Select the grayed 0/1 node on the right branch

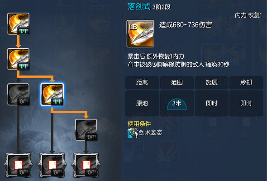point(86,130)
